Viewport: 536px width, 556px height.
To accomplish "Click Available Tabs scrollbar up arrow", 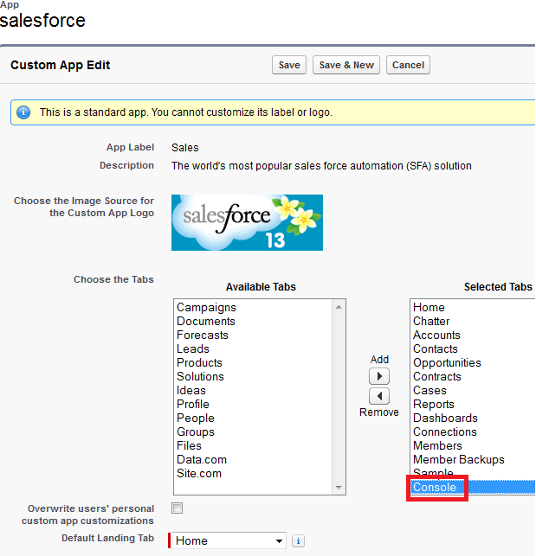I will (x=339, y=307).
